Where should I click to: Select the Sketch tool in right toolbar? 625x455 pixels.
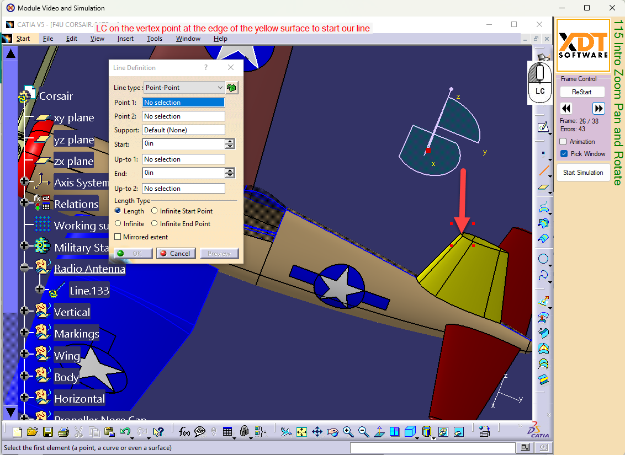(543, 127)
